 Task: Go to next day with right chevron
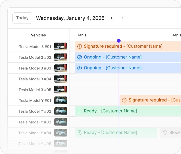pos(123,18)
